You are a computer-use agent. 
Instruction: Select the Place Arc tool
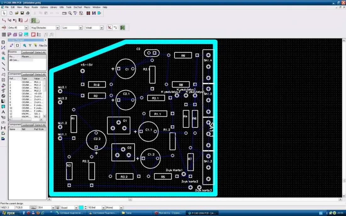[x=3, y=69]
